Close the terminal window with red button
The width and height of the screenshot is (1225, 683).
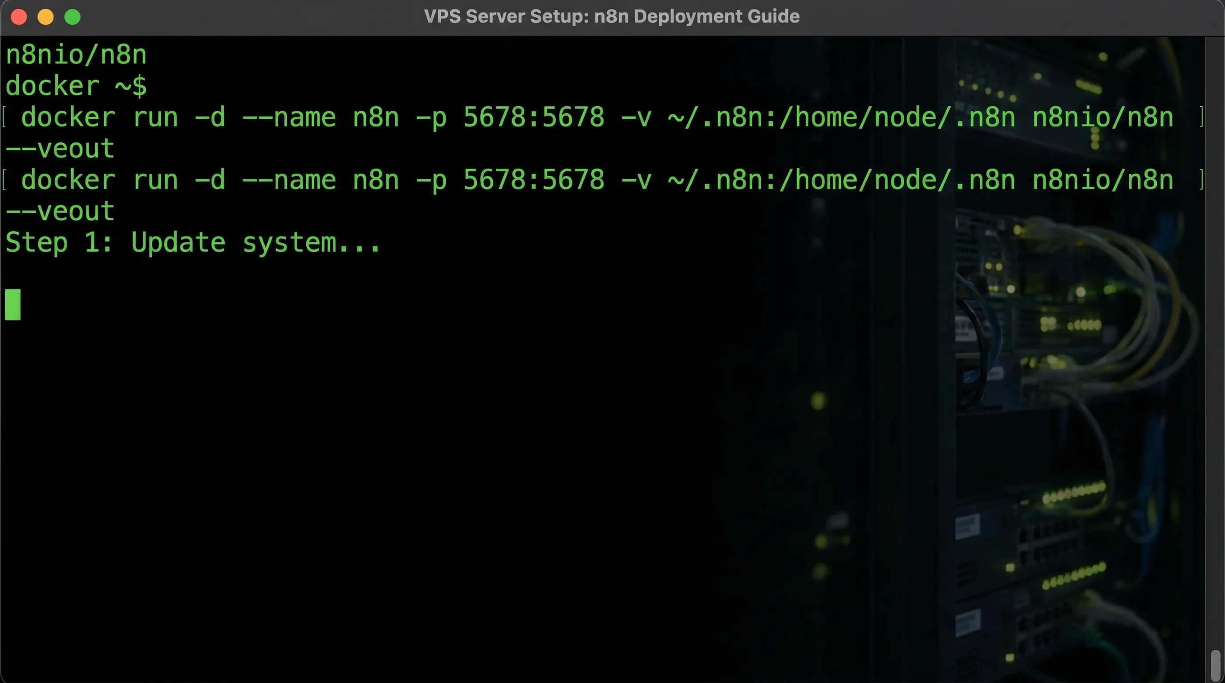click(x=19, y=17)
